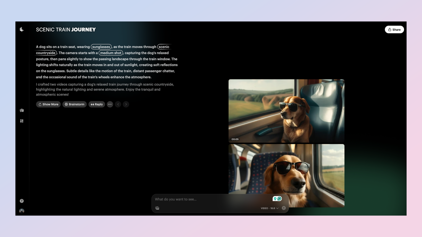This screenshot has height=237, width=422.
Task: Click the Share button at the top right
Action: (x=394, y=29)
